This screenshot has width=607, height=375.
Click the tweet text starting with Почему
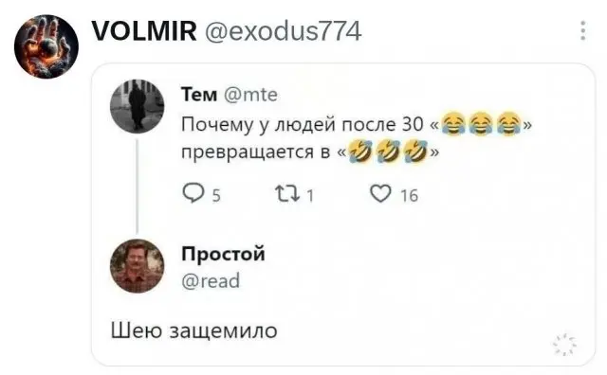357,138
